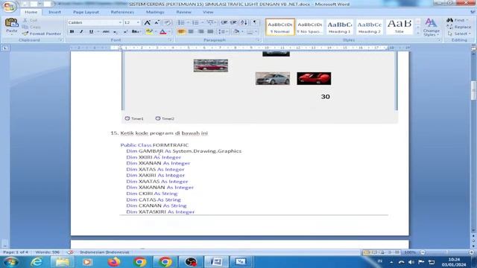Click Replace in Editing group

[x=459, y=27]
